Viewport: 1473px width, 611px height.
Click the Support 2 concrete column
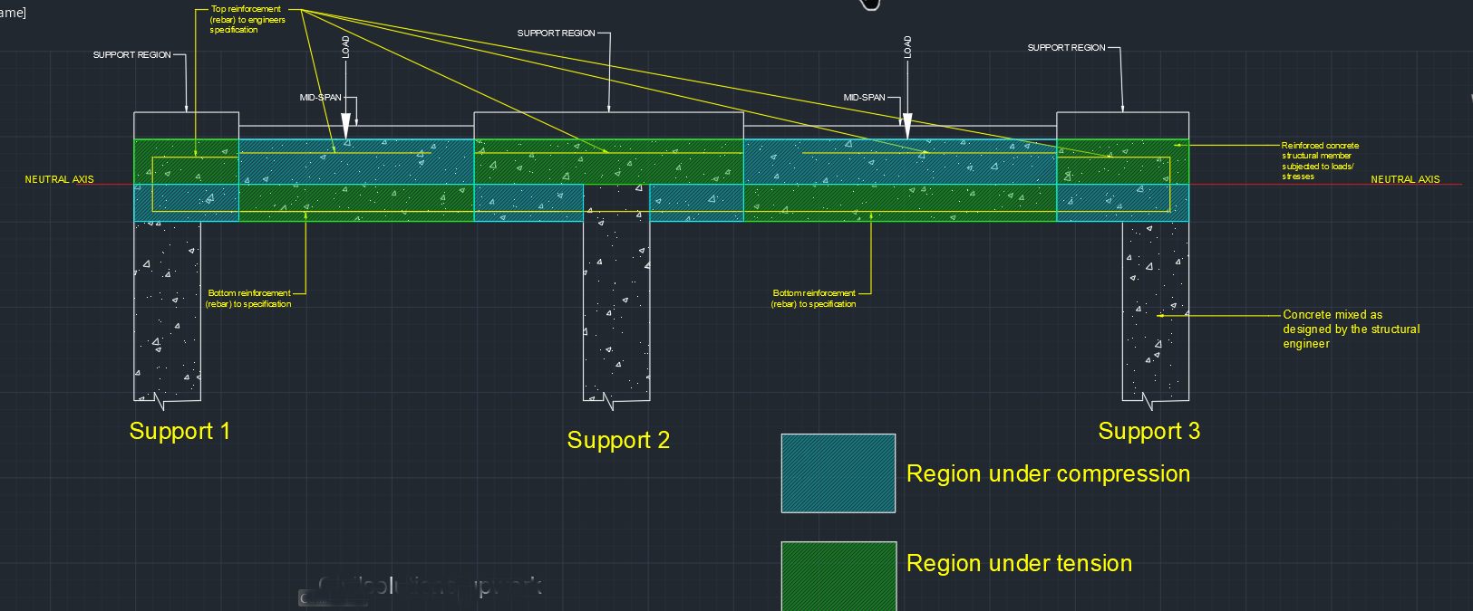coord(616,299)
